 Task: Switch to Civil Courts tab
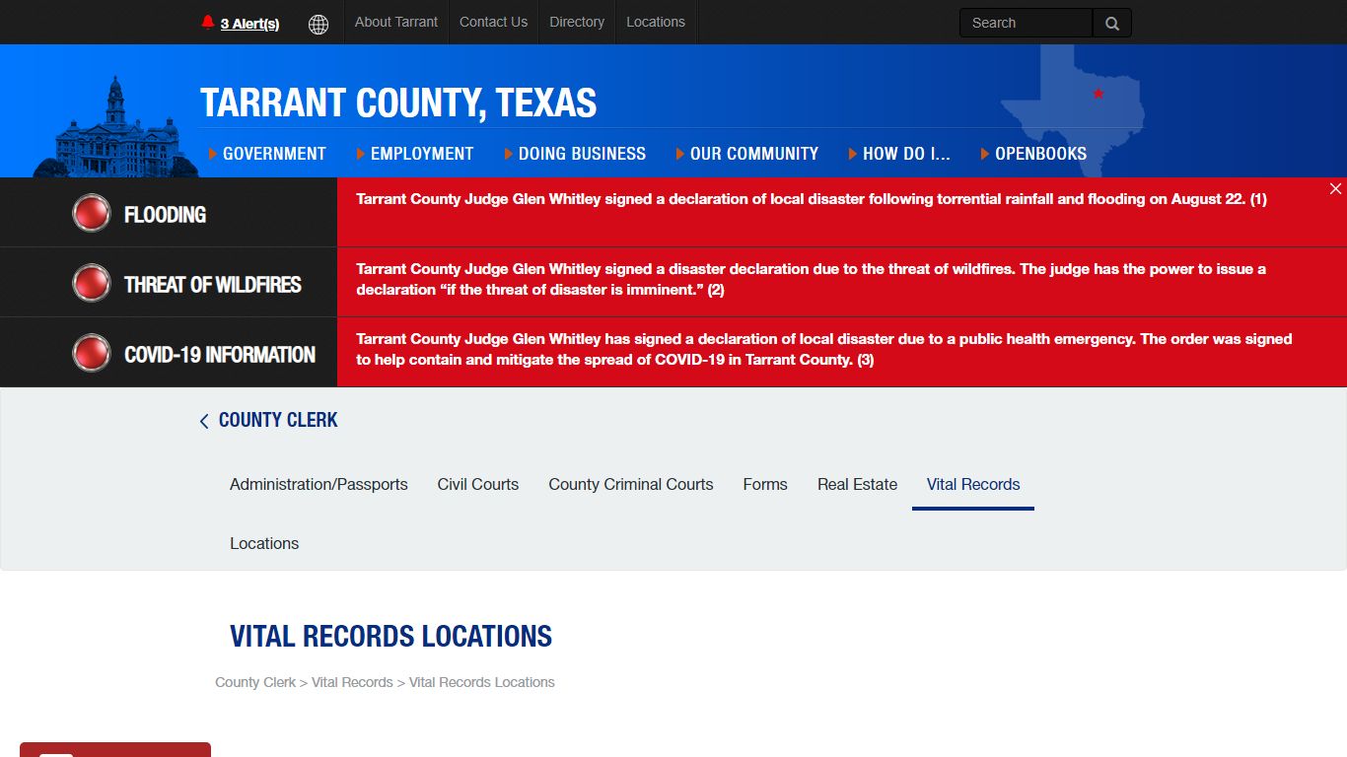point(478,484)
